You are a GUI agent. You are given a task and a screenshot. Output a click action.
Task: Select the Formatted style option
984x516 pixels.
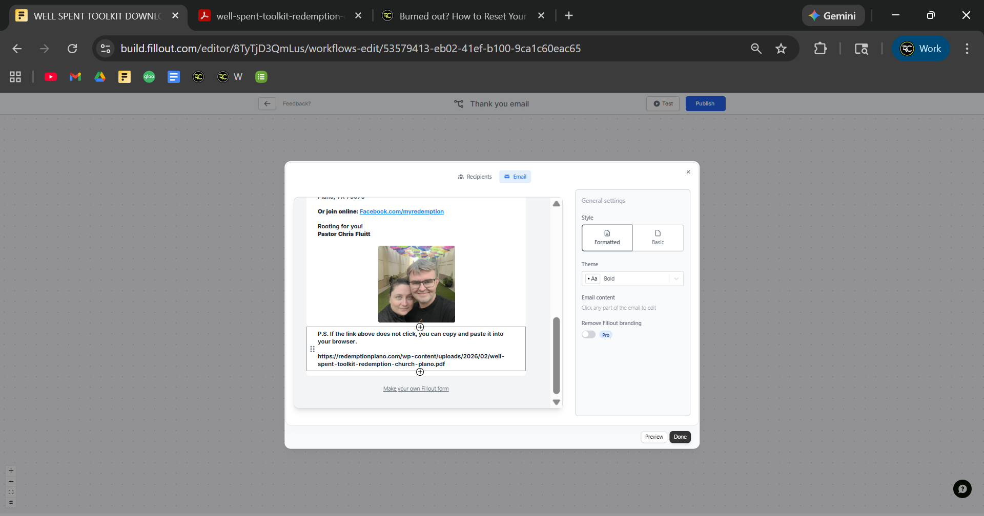[607, 238]
